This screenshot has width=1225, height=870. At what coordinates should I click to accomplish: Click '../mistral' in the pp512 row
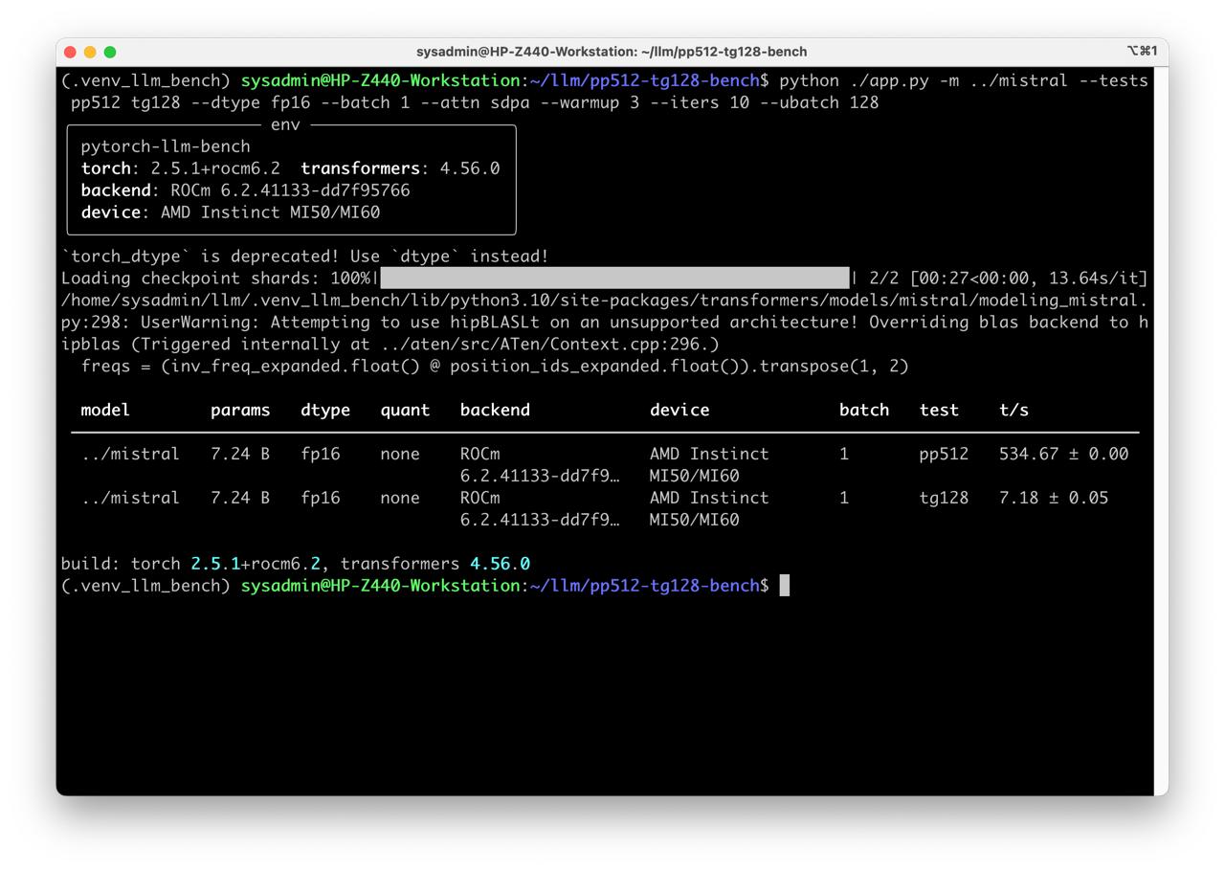(x=130, y=454)
